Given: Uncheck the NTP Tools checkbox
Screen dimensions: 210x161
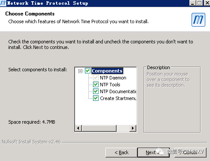Looking at the screenshot, I should [x=96, y=85].
